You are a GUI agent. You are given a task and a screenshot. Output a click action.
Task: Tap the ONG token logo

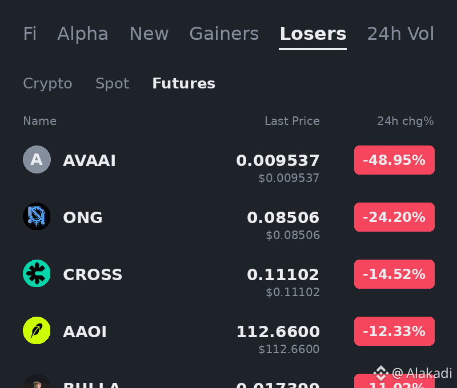pyautogui.click(x=37, y=217)
